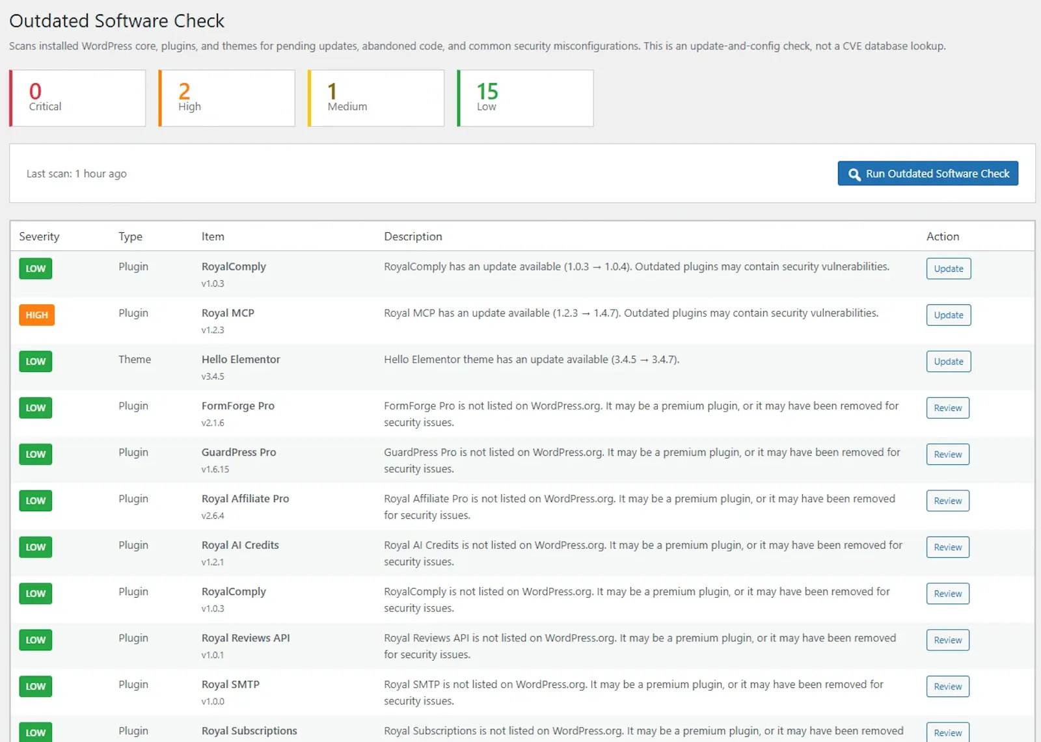The height and width of the screenshot is (742, 1041).
Task: Review the Royal Subscriptions finding
Action: (x=948, y=732)
